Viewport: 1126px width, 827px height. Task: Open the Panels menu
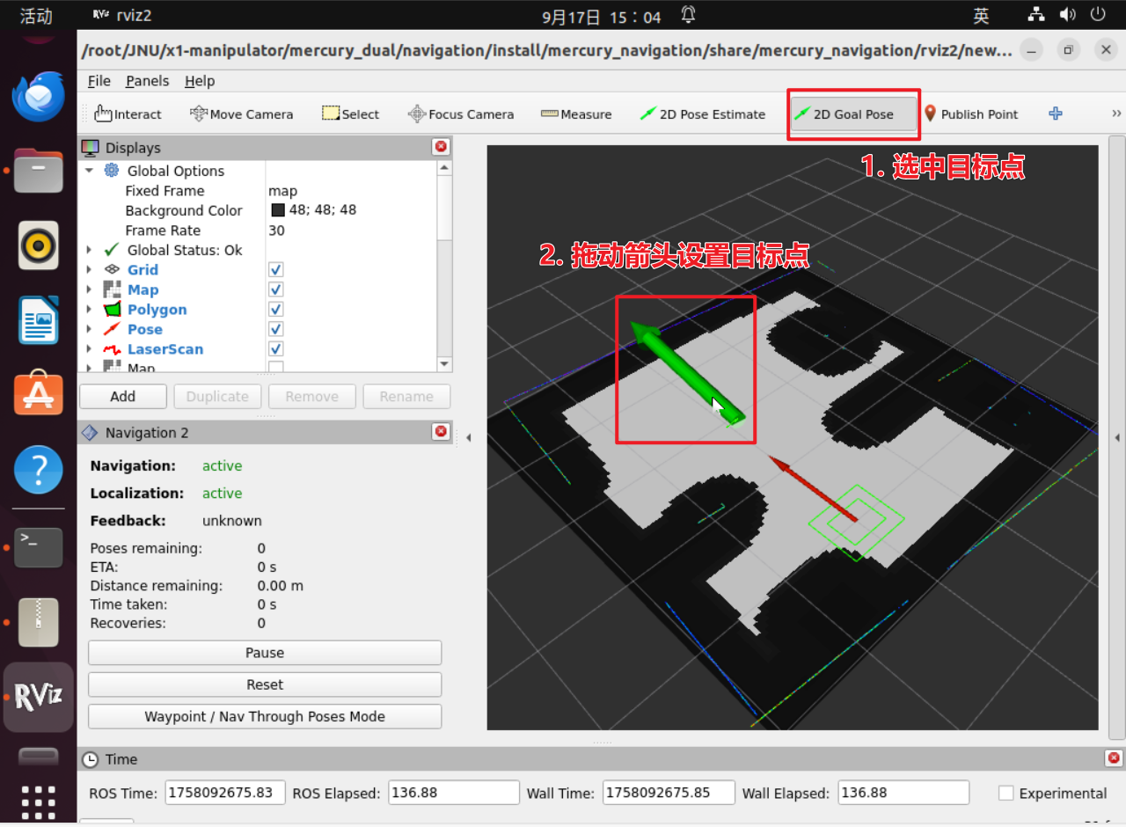147,81
